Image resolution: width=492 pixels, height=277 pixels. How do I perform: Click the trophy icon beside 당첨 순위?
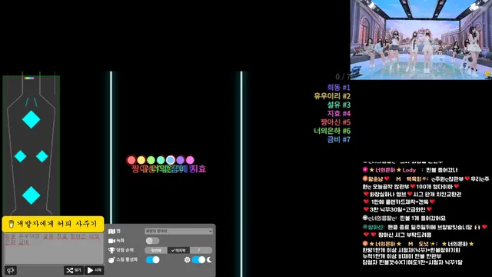click(x=111, y=250)
